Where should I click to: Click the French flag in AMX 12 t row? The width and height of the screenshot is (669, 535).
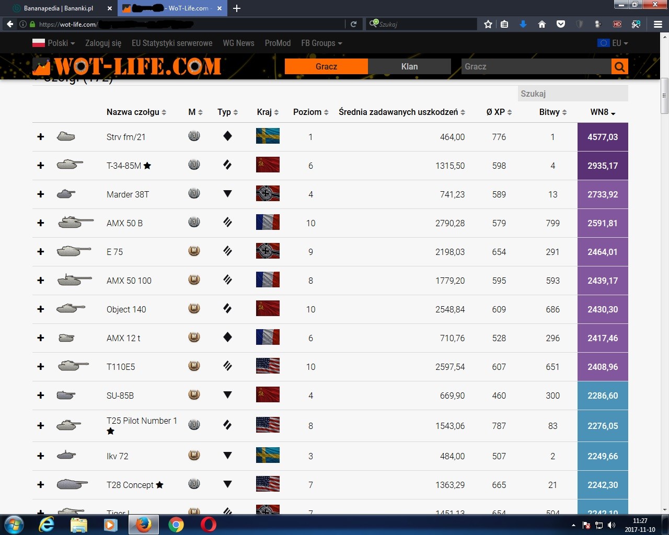coord(268,337)
